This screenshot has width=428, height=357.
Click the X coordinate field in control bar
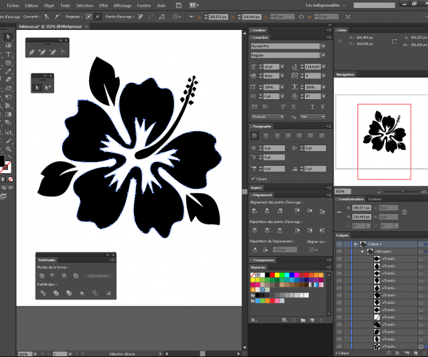coord(218,17)
